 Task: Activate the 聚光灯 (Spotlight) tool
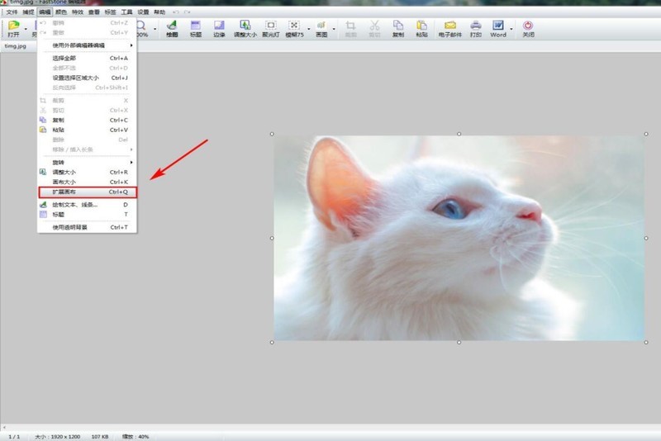click(270, 29)
